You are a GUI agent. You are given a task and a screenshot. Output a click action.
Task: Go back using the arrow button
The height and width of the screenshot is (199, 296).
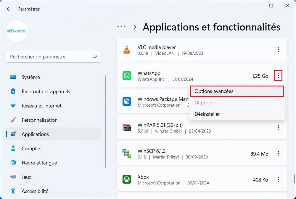[9, 9]
